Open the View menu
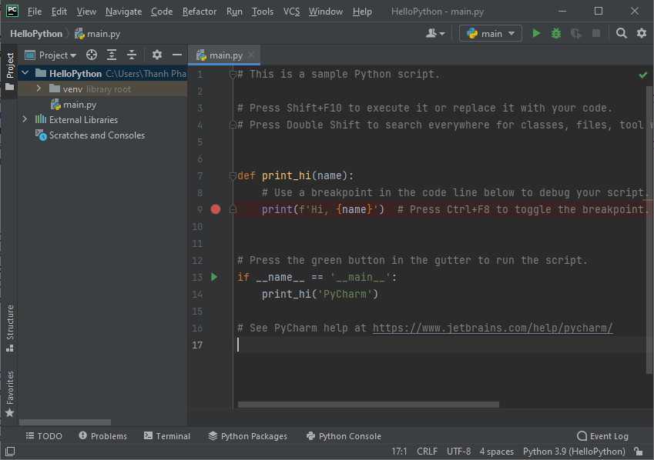Screen dimensions: 654x460 86,12
